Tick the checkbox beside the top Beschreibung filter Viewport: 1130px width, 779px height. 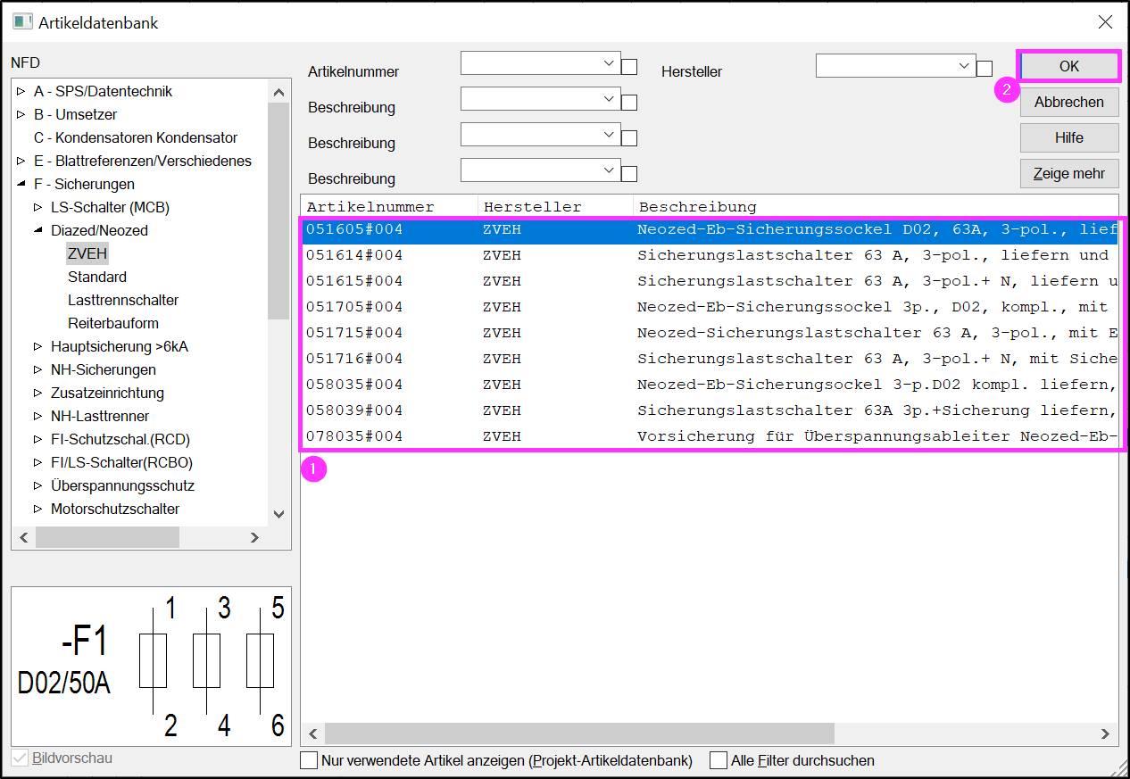click(629, 103)
